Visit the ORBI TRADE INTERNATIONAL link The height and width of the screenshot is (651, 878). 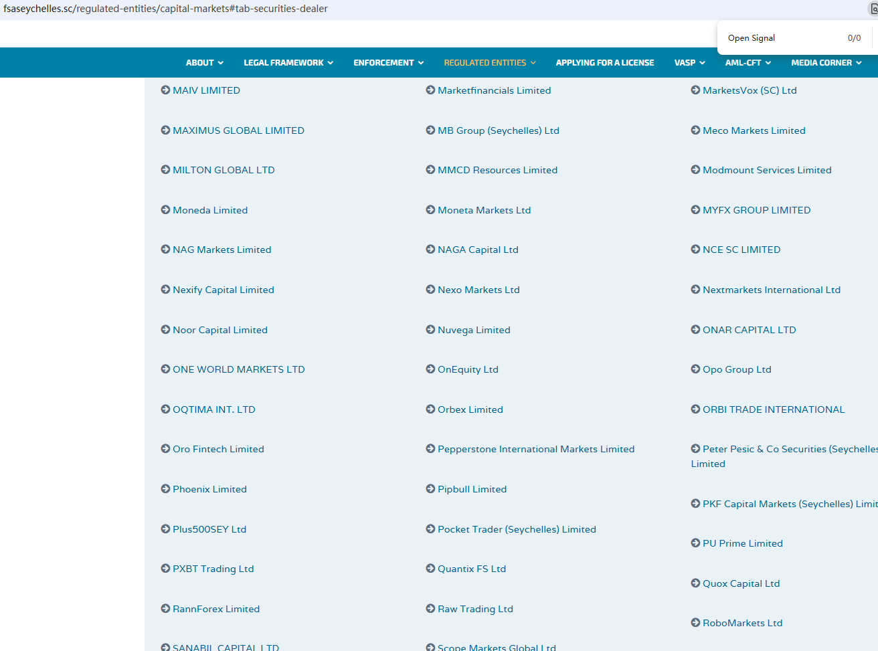pos(774,409)
